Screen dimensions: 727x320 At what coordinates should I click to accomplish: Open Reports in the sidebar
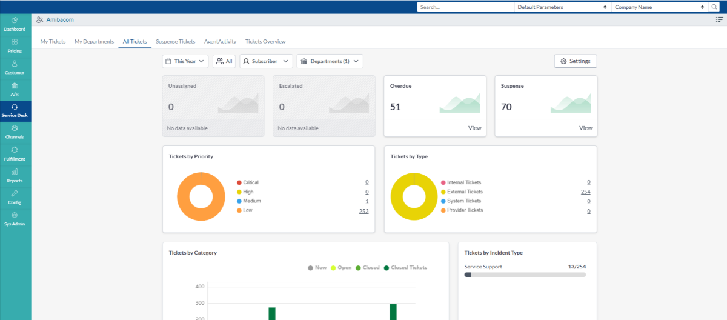[15, 175]
